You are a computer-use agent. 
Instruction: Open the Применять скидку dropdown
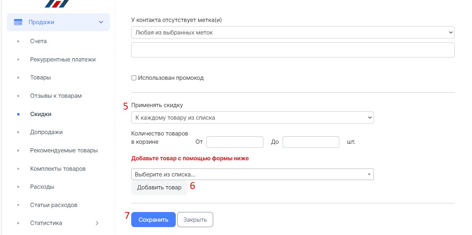point(252,117)
